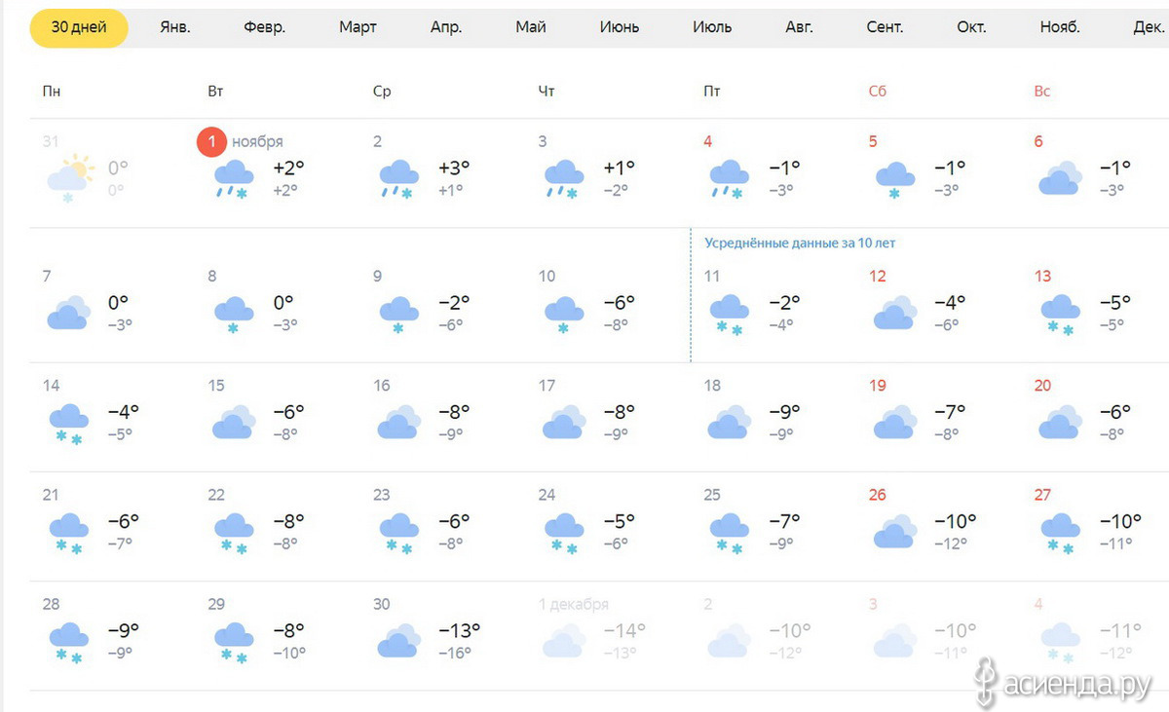The image size is (1169, 712).
Task: Click the sunny cloud icon for October 31
Action: point(70,178)
